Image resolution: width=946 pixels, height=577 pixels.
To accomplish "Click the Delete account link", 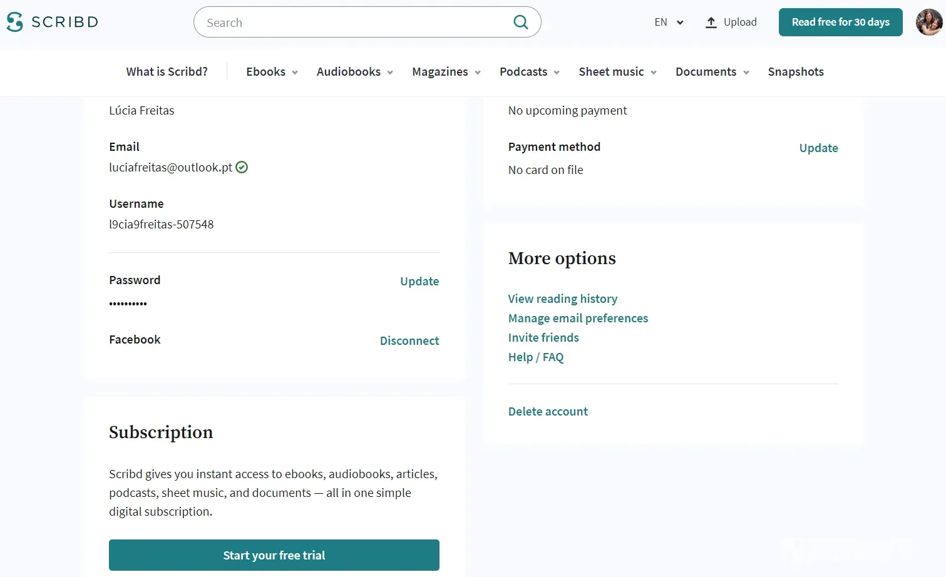I will pyautogui.click(x=548, y=412).
